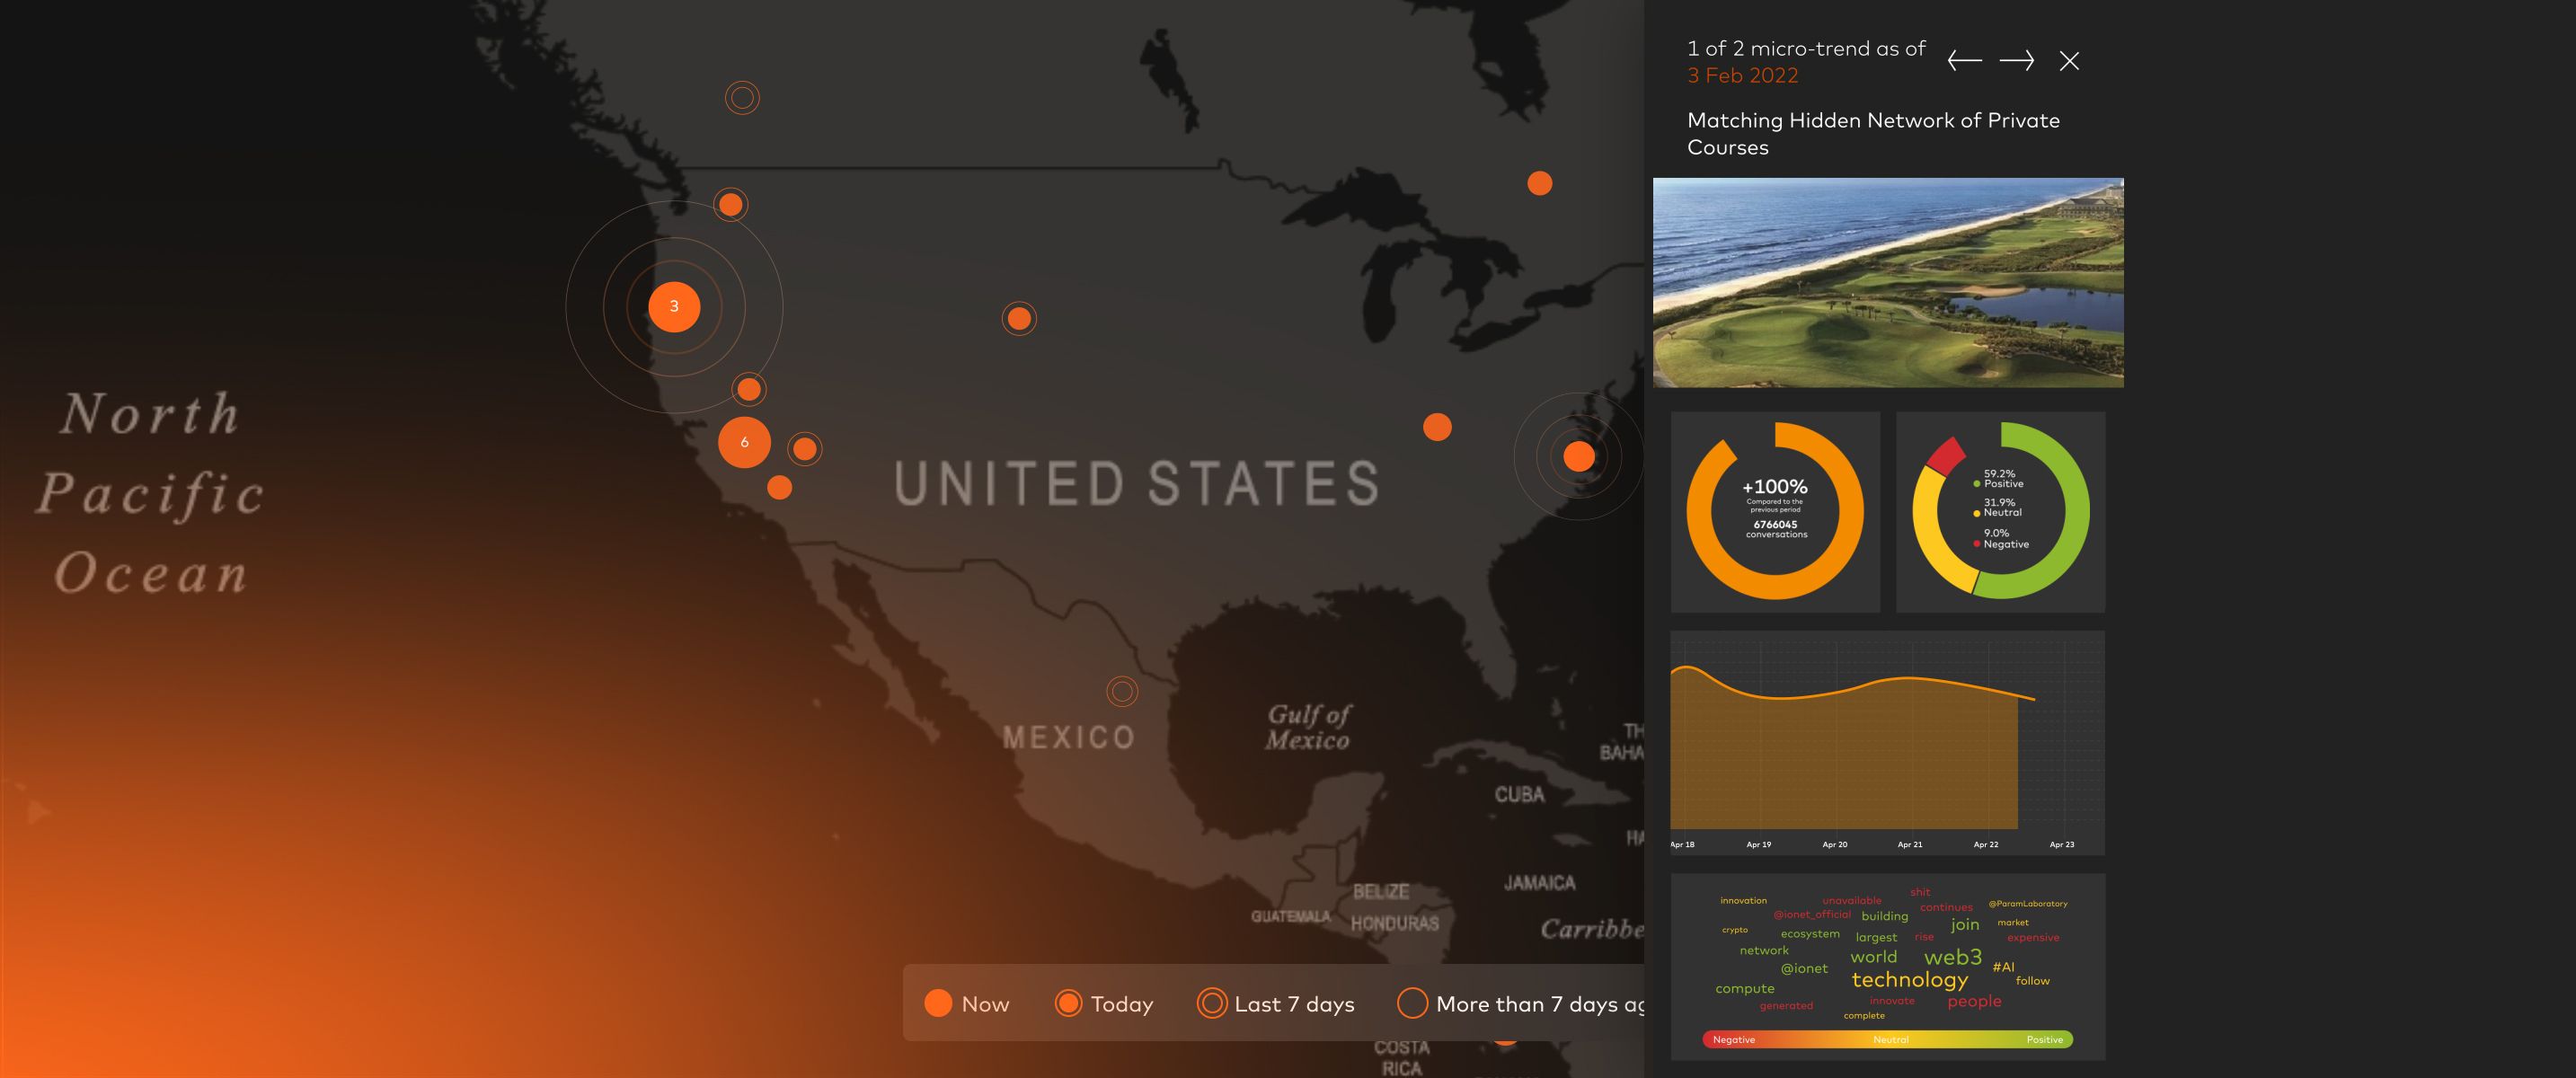2576x1078 pixels.
Task: Click the solid dot northeast of Great Lakes
Action: (x=1540, y=183)
